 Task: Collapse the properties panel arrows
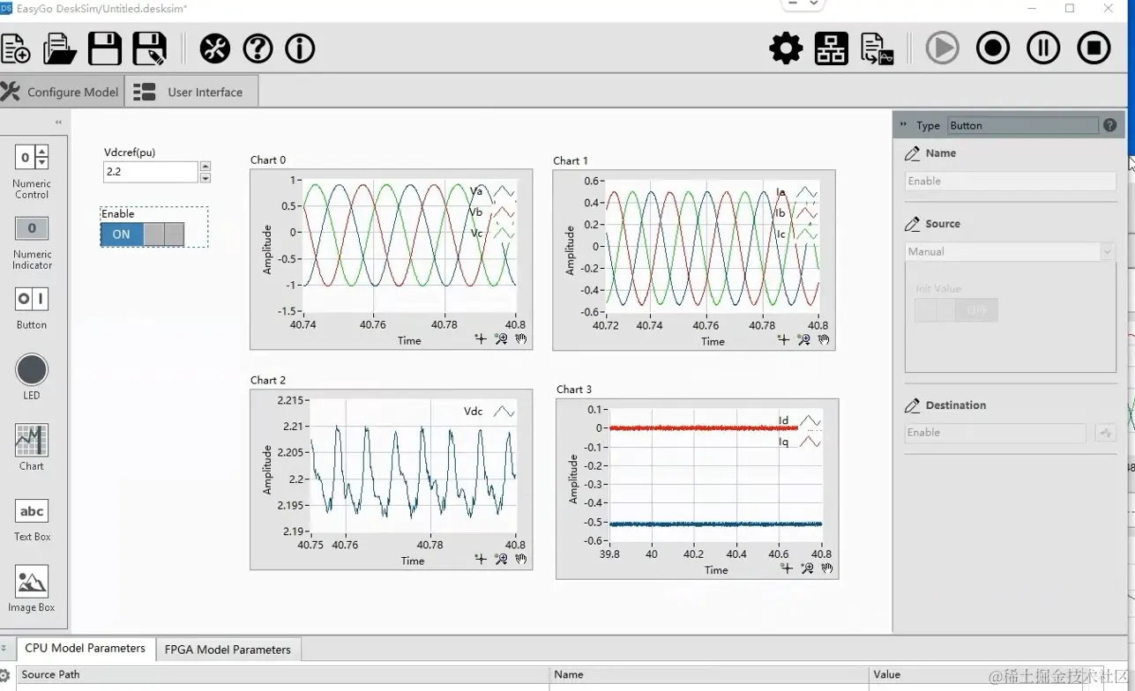pos(903,125)
